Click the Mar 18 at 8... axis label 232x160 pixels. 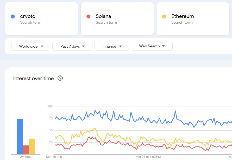tap(55, 157)
